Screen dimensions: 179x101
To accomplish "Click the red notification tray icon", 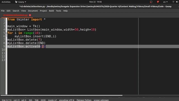I will click(158, 2).
